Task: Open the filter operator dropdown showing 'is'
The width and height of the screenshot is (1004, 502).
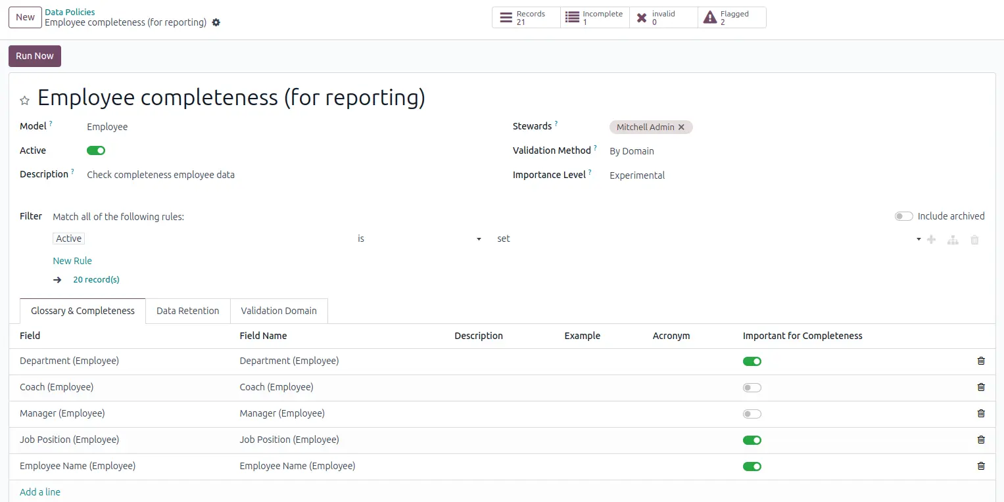Action: (x=419, y=239)
